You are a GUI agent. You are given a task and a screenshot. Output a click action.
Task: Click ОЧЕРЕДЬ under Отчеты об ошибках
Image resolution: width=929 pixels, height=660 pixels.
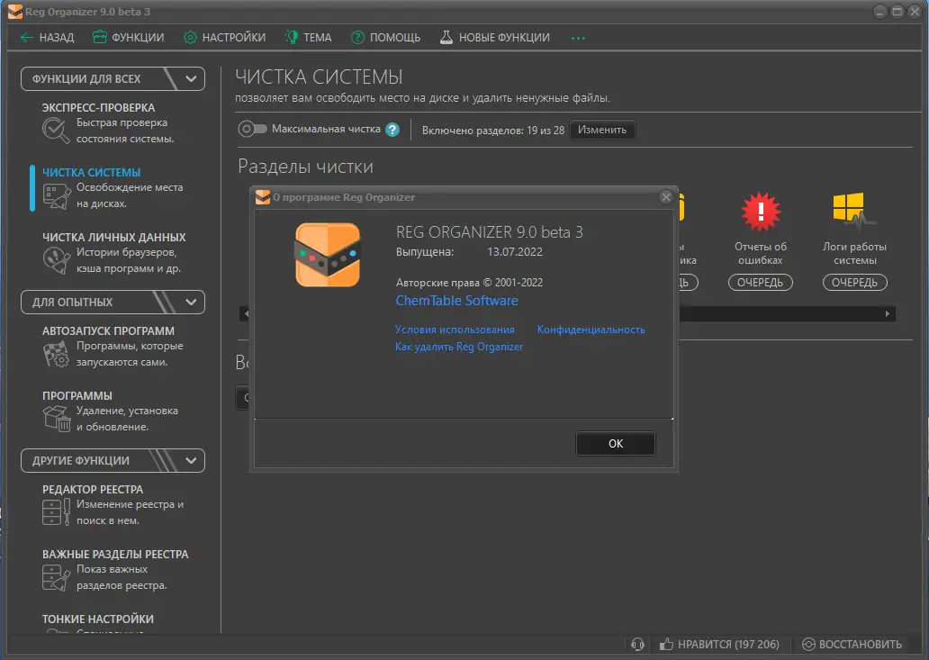[760, 283]
